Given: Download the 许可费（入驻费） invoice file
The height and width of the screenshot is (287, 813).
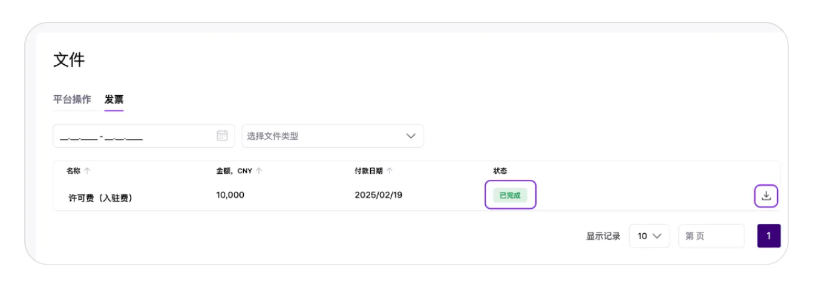Looking at the screenshot, I should click(766, 196).
